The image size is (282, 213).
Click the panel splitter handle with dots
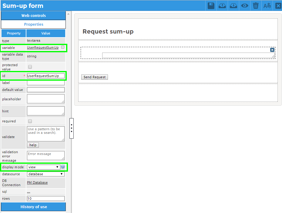tap(72, 128)
